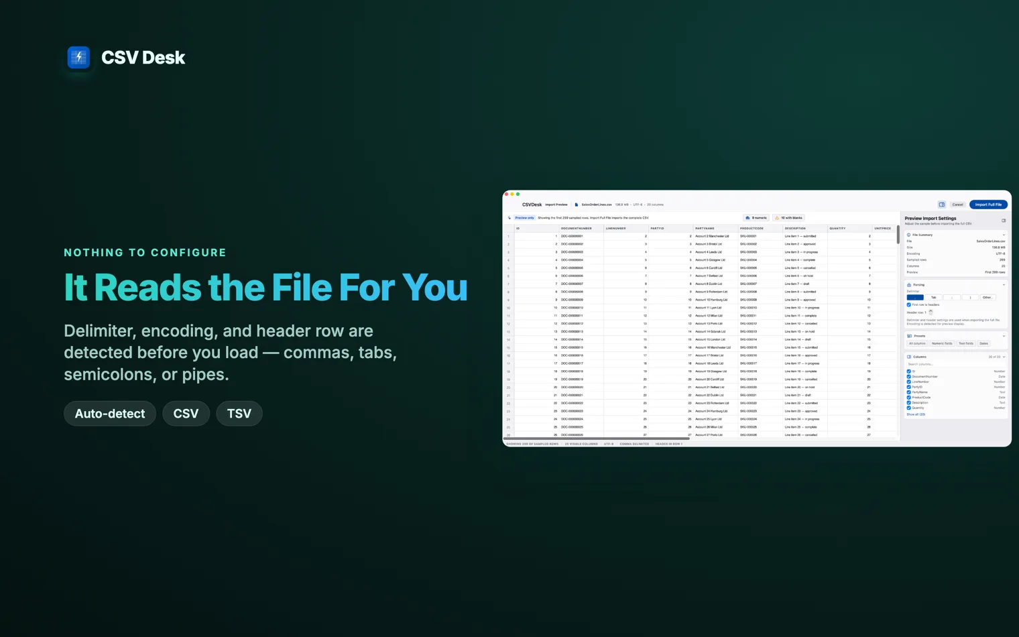
Task: Click the 10 with blanks warning badge
Action: [789, 218]
